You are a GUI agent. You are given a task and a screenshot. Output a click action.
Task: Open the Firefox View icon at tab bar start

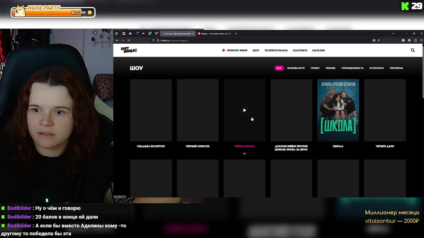tap(117, 33)
